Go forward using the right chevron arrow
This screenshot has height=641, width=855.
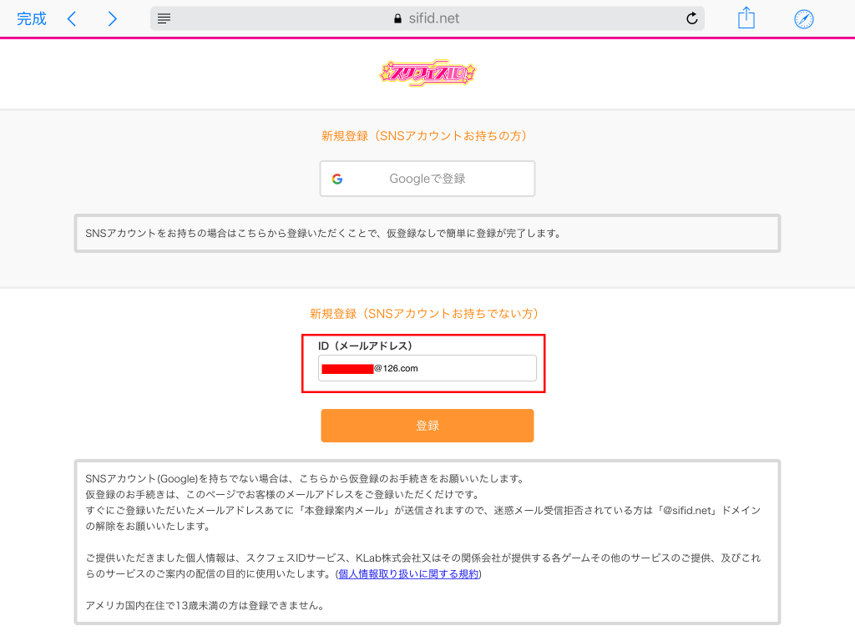[112, 18]
